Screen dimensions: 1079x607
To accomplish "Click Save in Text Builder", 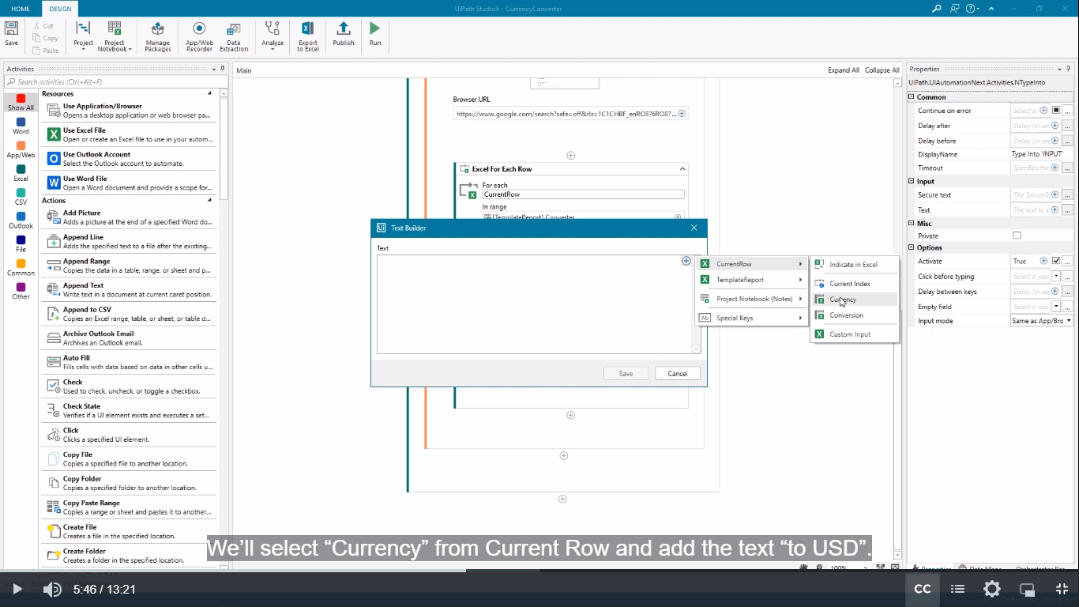I will 626,374.
